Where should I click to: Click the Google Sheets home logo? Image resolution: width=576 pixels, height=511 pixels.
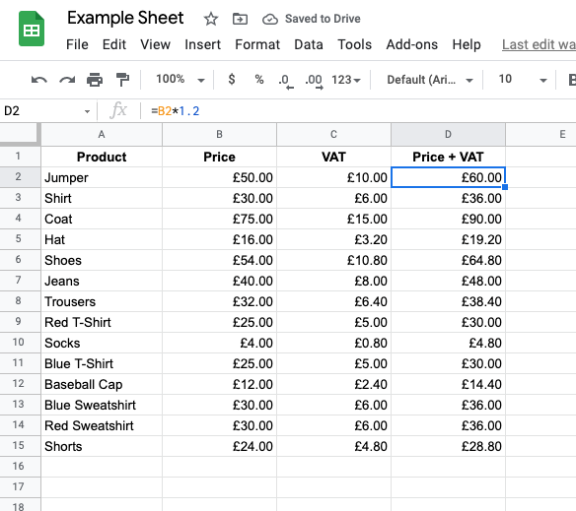(32, 29)
